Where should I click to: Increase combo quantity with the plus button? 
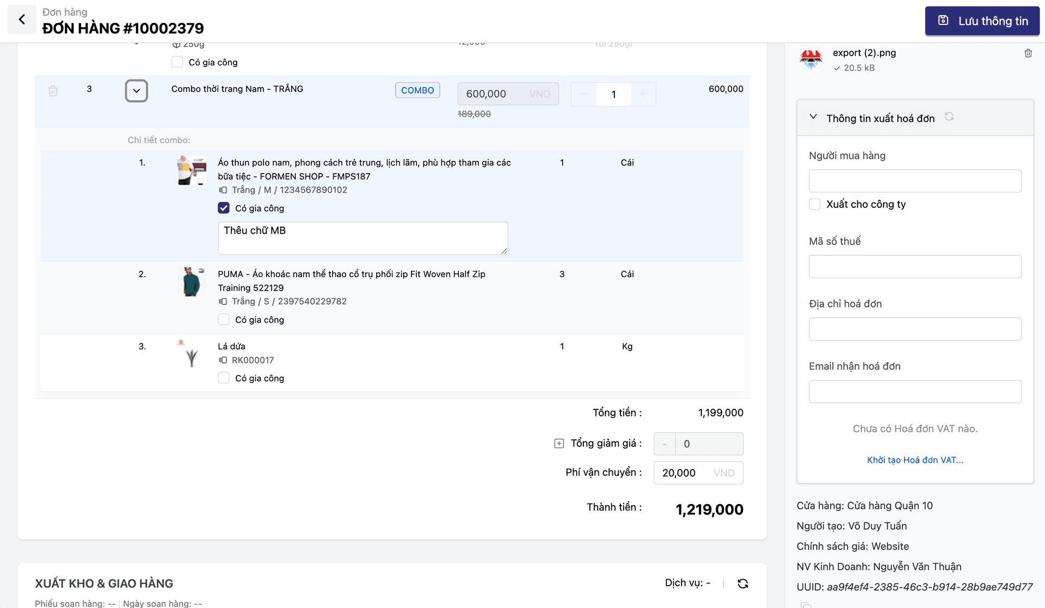[x=643, y=94]
